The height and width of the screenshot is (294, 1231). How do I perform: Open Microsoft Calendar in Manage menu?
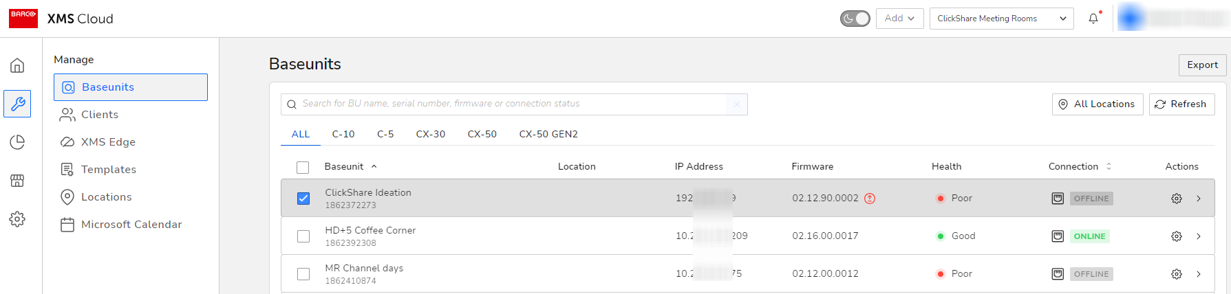tap(131, 225)
